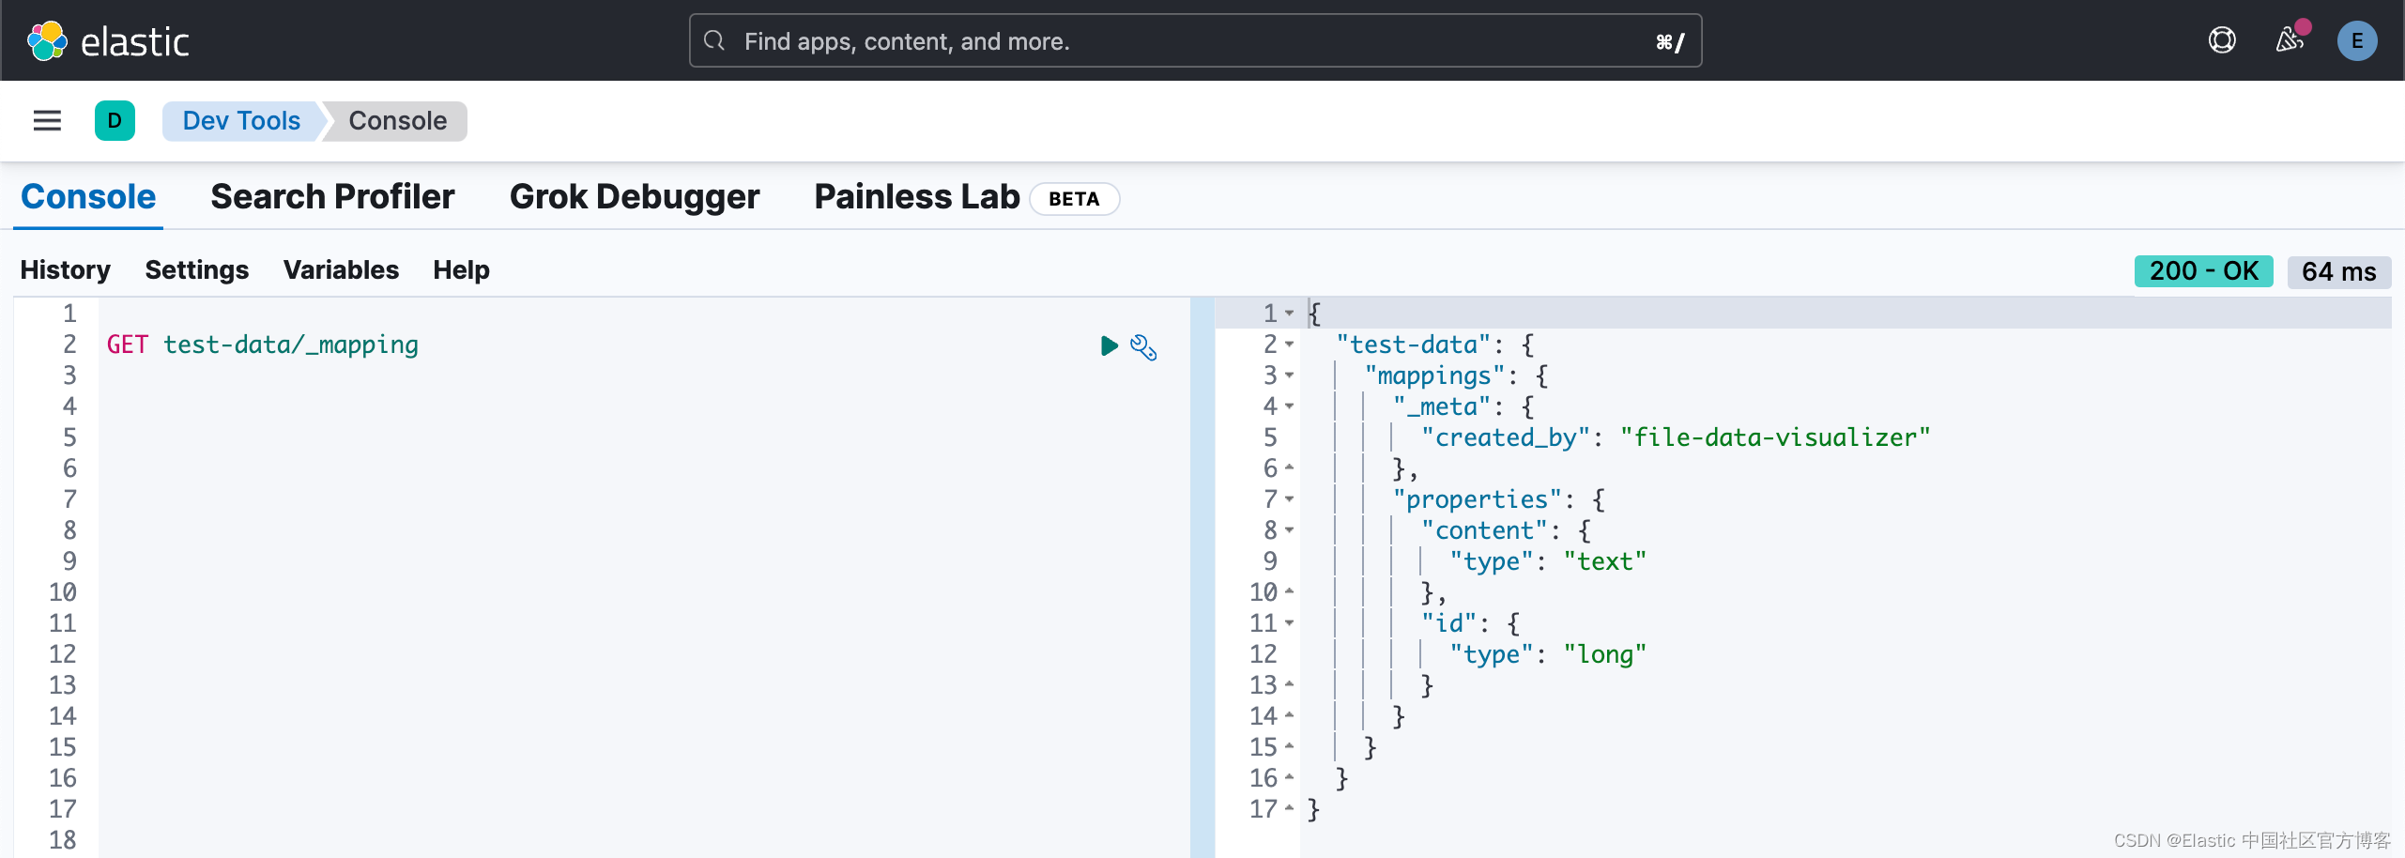Click the E user avatar
This screenshot has height=858, width=2405.
(x=2358, y=40)
